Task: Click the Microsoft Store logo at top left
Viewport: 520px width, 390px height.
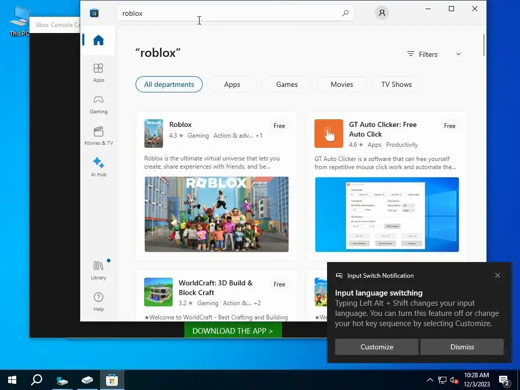Action: [94, 13]
